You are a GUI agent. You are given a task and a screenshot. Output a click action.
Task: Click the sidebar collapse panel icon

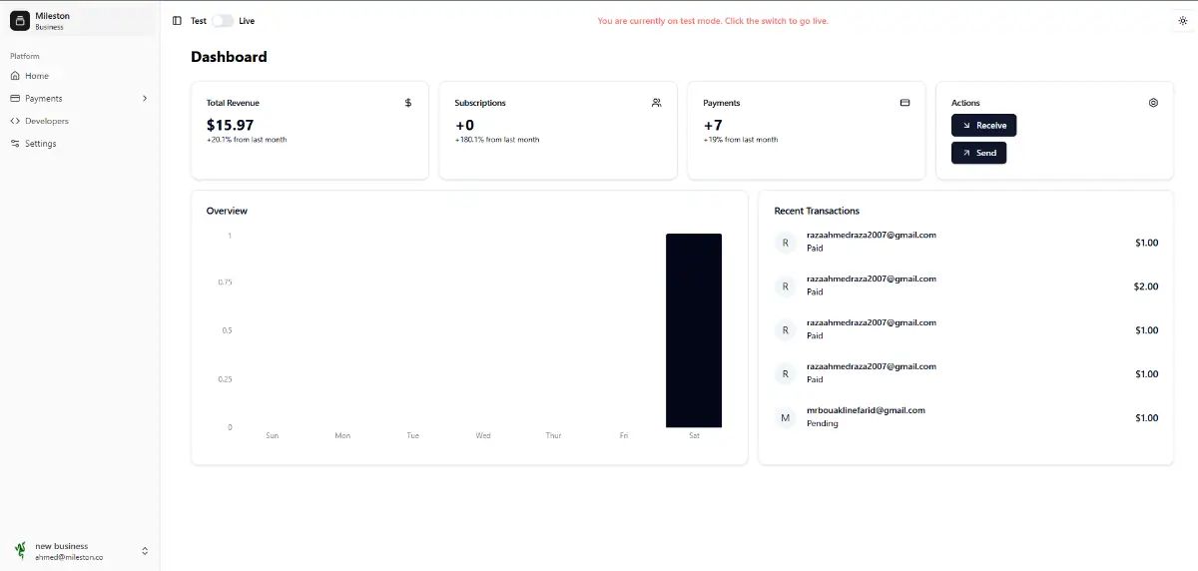pos(177,21)
